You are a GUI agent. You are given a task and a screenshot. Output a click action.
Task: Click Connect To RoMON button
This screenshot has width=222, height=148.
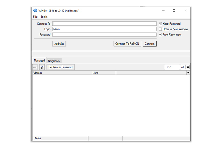tap(127, 44)
